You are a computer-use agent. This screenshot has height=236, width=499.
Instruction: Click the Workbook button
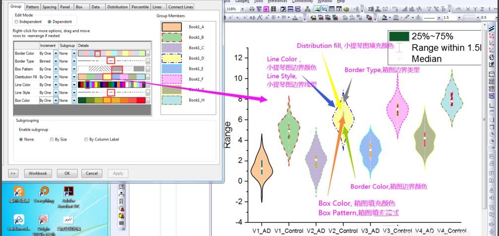(38, 173)
